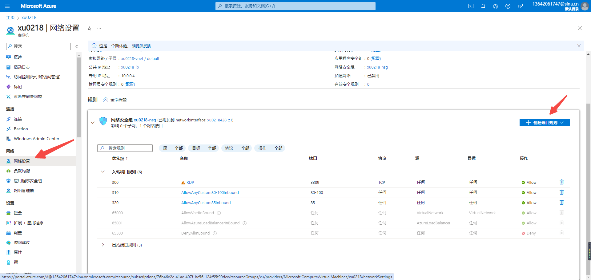Collapse the inbound port rules (入站端口规则) group
This screenshot has height=280, width=591.
coord(103,172)
